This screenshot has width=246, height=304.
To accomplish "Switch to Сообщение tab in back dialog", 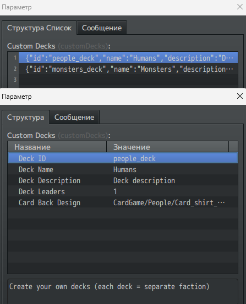I will [x=102, y=28].
